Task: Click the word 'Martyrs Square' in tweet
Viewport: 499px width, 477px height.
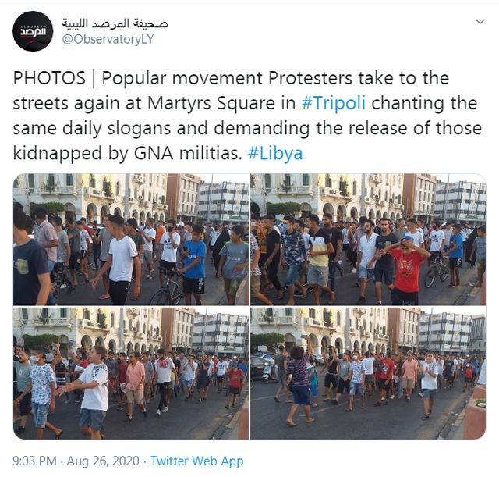Action: [211, 103]
